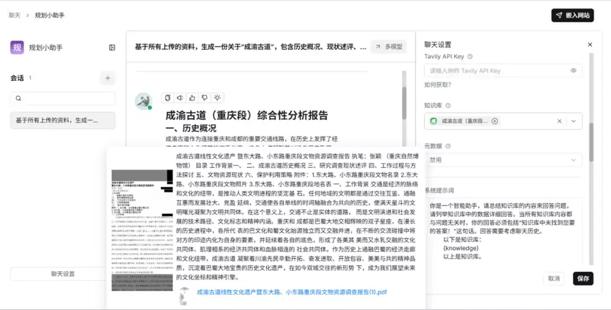The height and width of the screenshot is (310, 611).
Task: Start a new conversation with the plus button
Action: [x=107, y=78]
